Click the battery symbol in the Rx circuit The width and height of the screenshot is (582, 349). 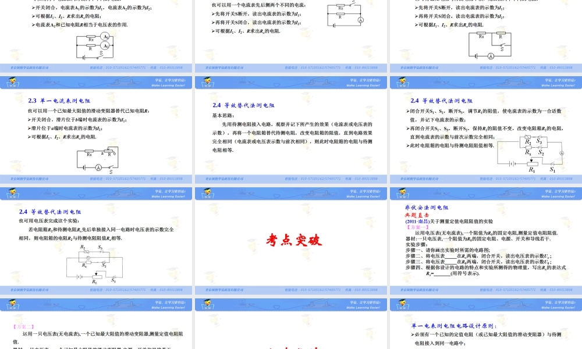pos(84,167)
